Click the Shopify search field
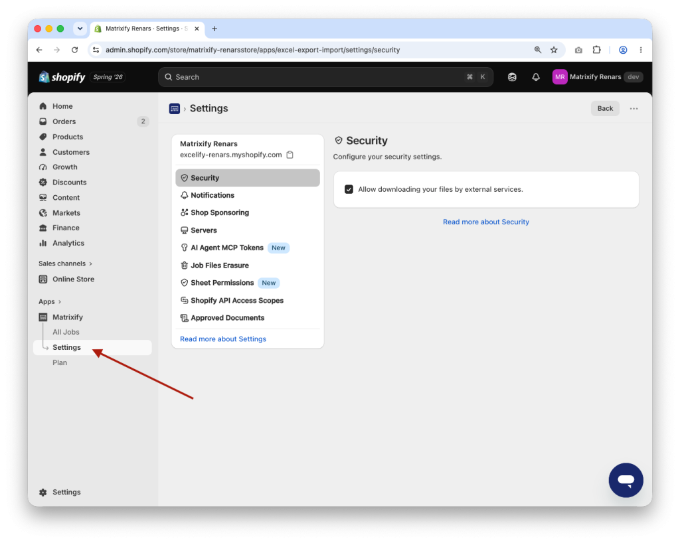 (325, 77)
